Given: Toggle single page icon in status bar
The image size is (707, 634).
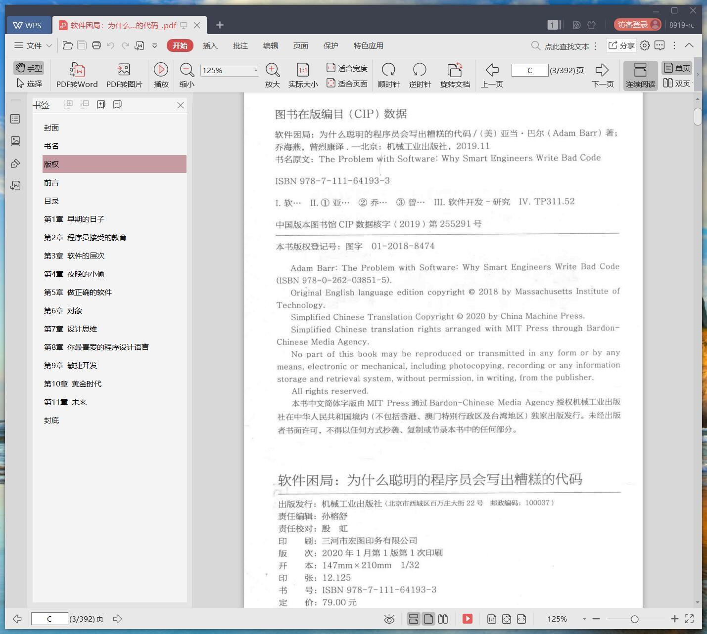Looking at the screenshot, I should point(428,619).
